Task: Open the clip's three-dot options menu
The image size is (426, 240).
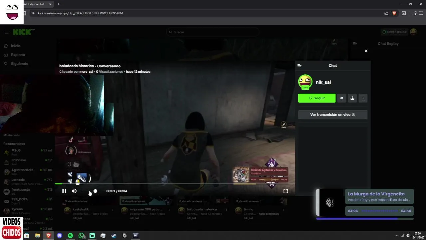Action: pyautogui.click(x=363, y=98)
